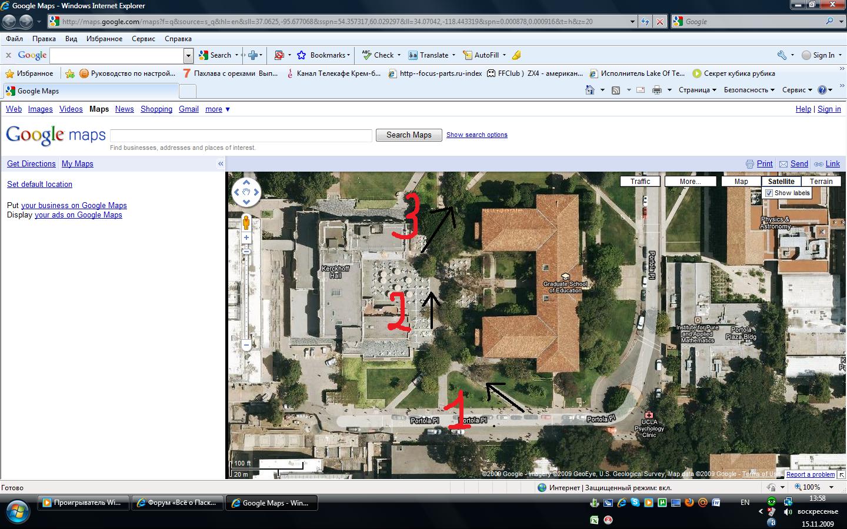The image size is (847, 529).
Task: Click the hand icon in the pan control
Action: (x=246, y=192)
